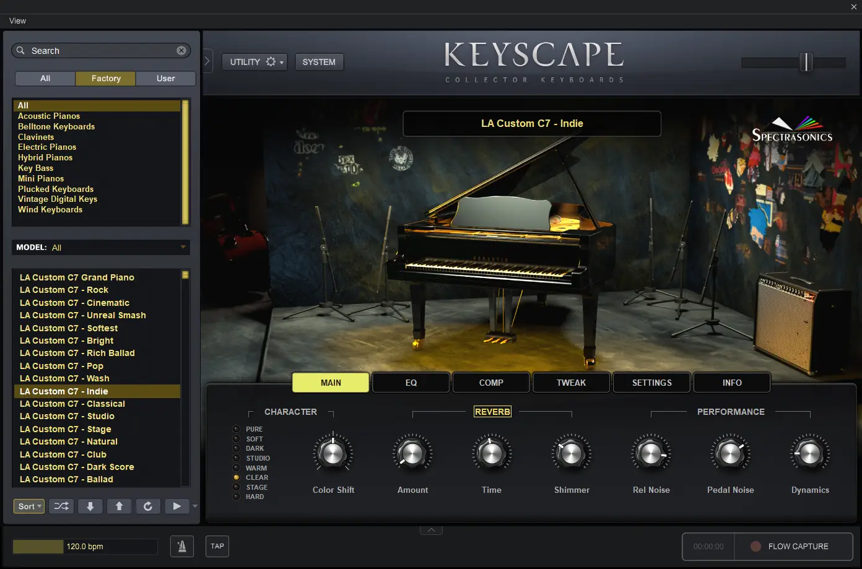Click the Pedal Noise knob
Image resolution: width=862 pixels, height=569 pixels.
click(731, 453)
